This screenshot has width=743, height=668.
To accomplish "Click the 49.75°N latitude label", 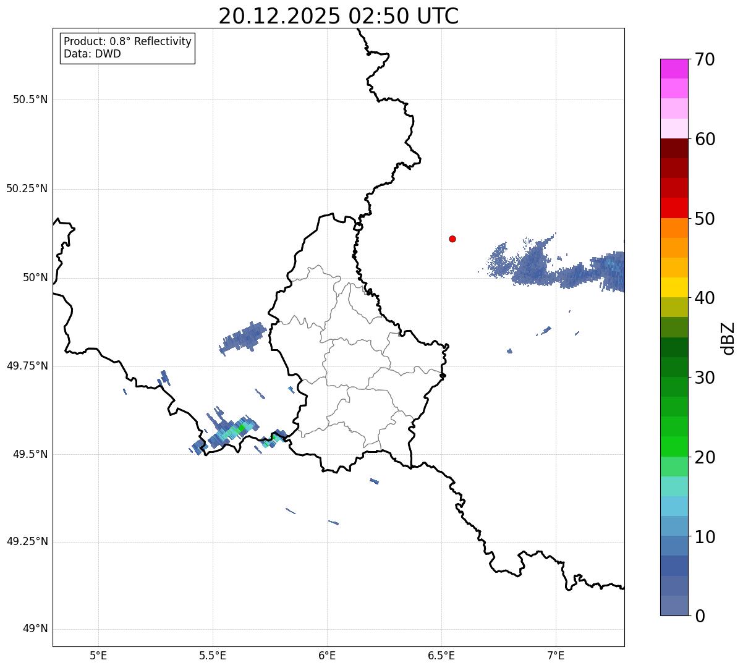I will [27, 366].
